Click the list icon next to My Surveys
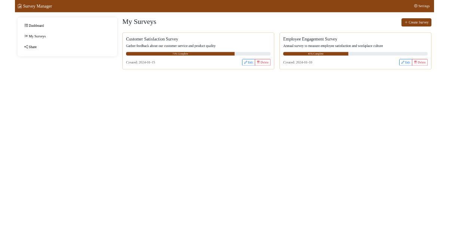This screenshot has height=235, width=449. pyautogui.click(x=25, y=36)
